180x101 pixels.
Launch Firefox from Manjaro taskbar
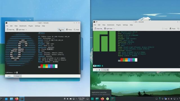point(102,99)
